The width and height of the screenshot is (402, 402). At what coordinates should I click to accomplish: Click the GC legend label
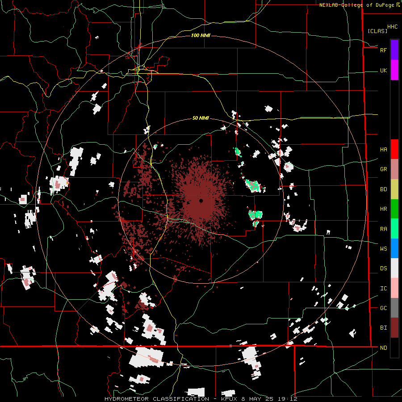383,308
